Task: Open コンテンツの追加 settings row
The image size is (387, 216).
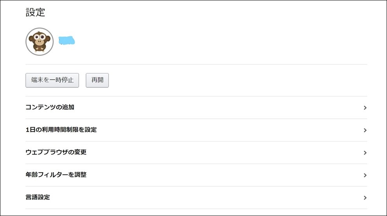Action: [x=196, y=107]
